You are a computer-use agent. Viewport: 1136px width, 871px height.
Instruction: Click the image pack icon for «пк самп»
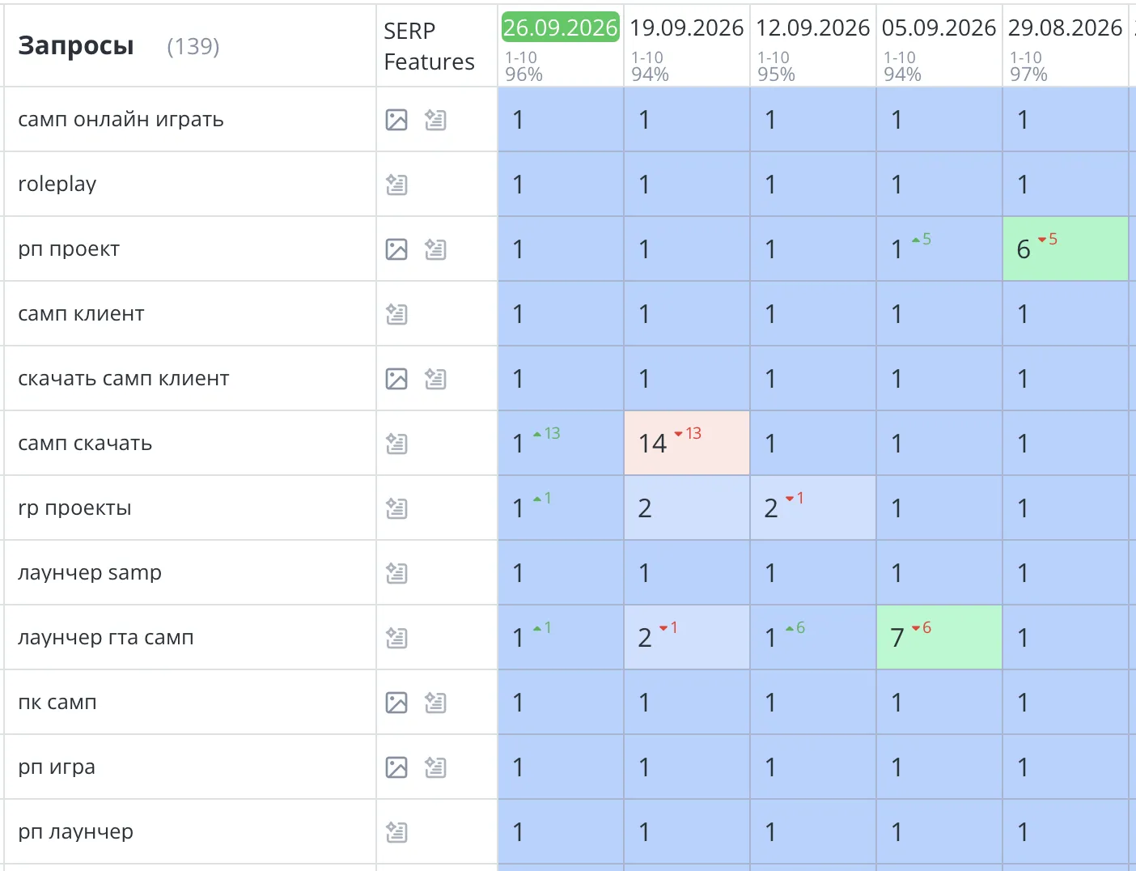[396, 703]
